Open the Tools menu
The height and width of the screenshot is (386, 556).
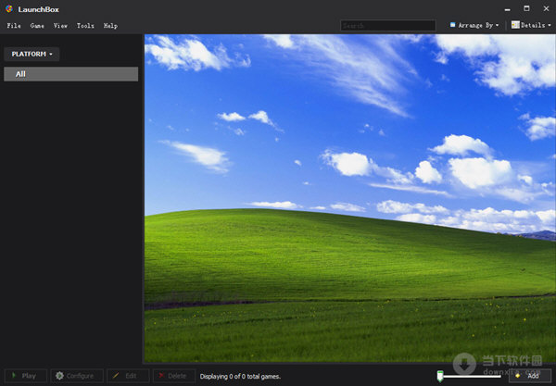point(85,26)
